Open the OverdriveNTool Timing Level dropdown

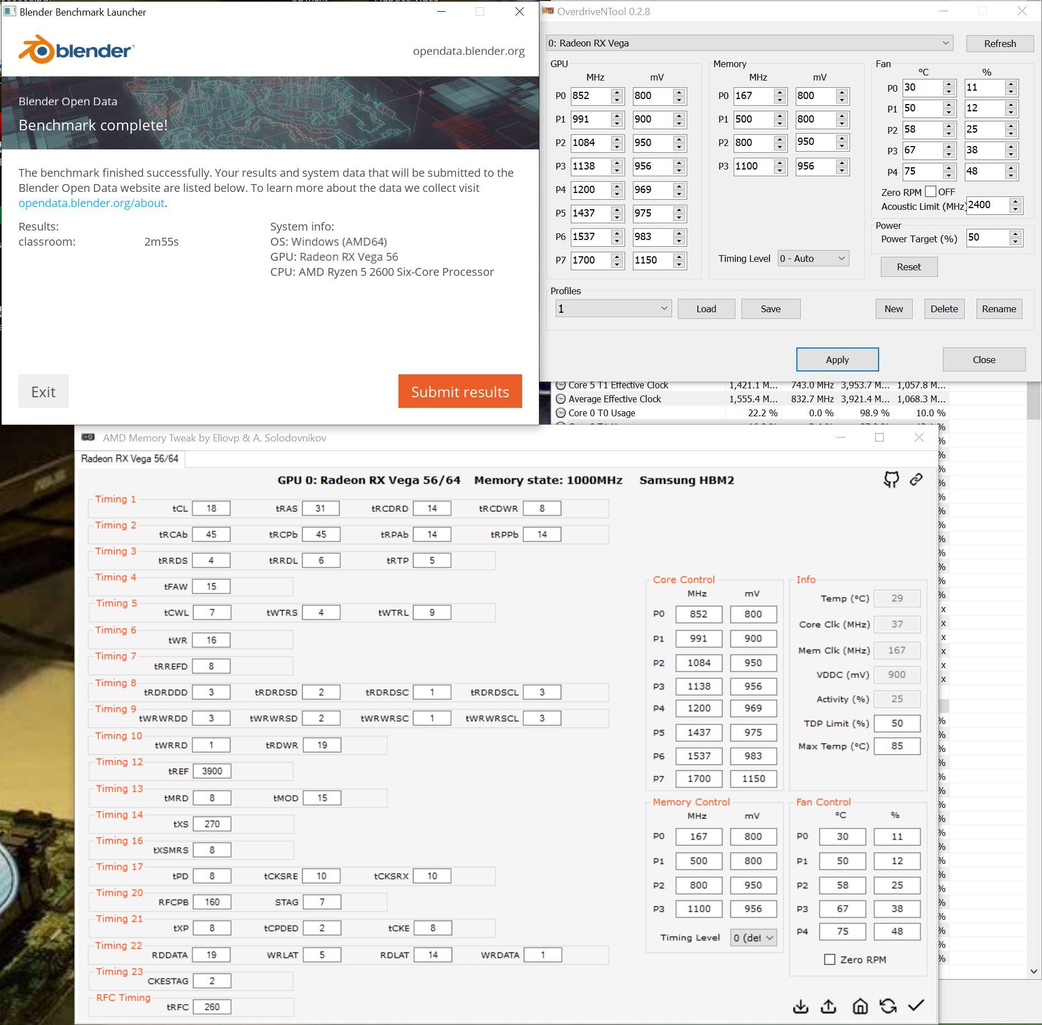click(x=813, y=258)
